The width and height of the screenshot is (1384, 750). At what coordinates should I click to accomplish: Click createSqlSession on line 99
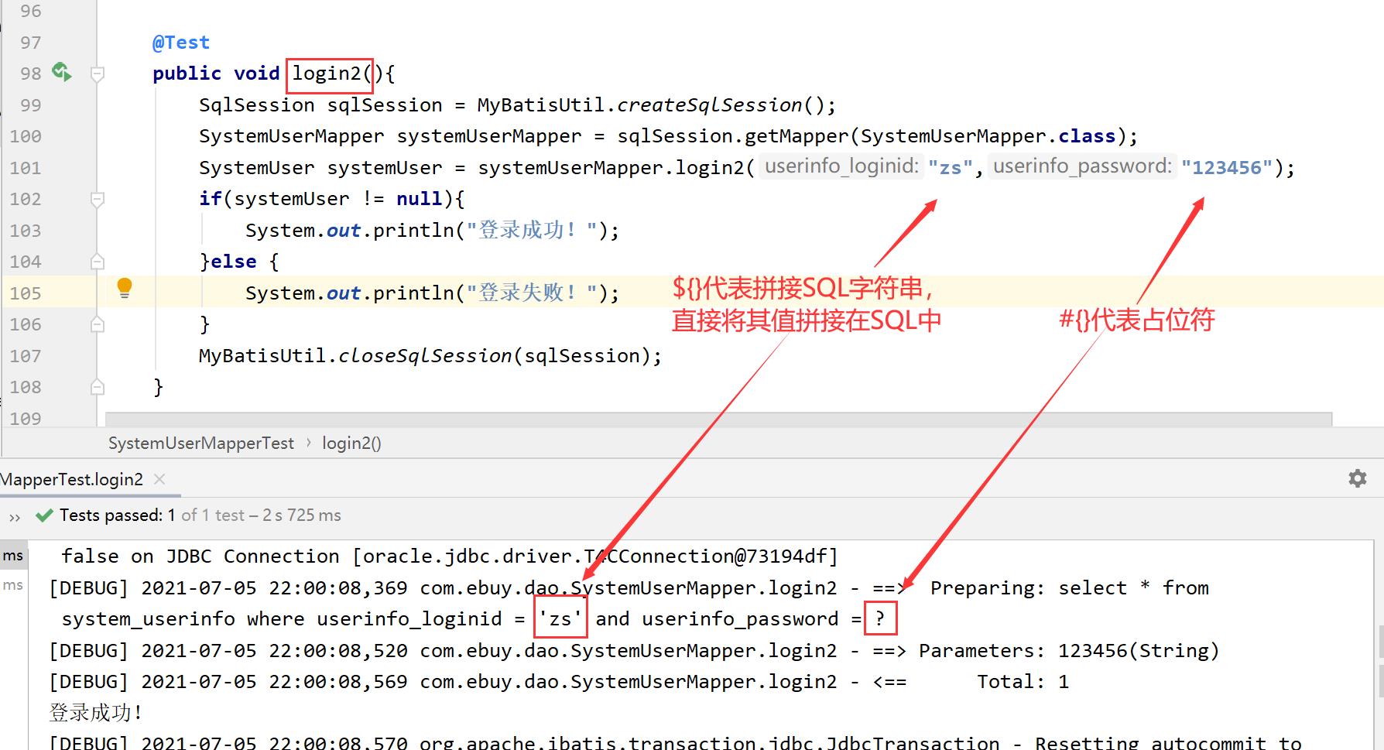coord(710,105)
